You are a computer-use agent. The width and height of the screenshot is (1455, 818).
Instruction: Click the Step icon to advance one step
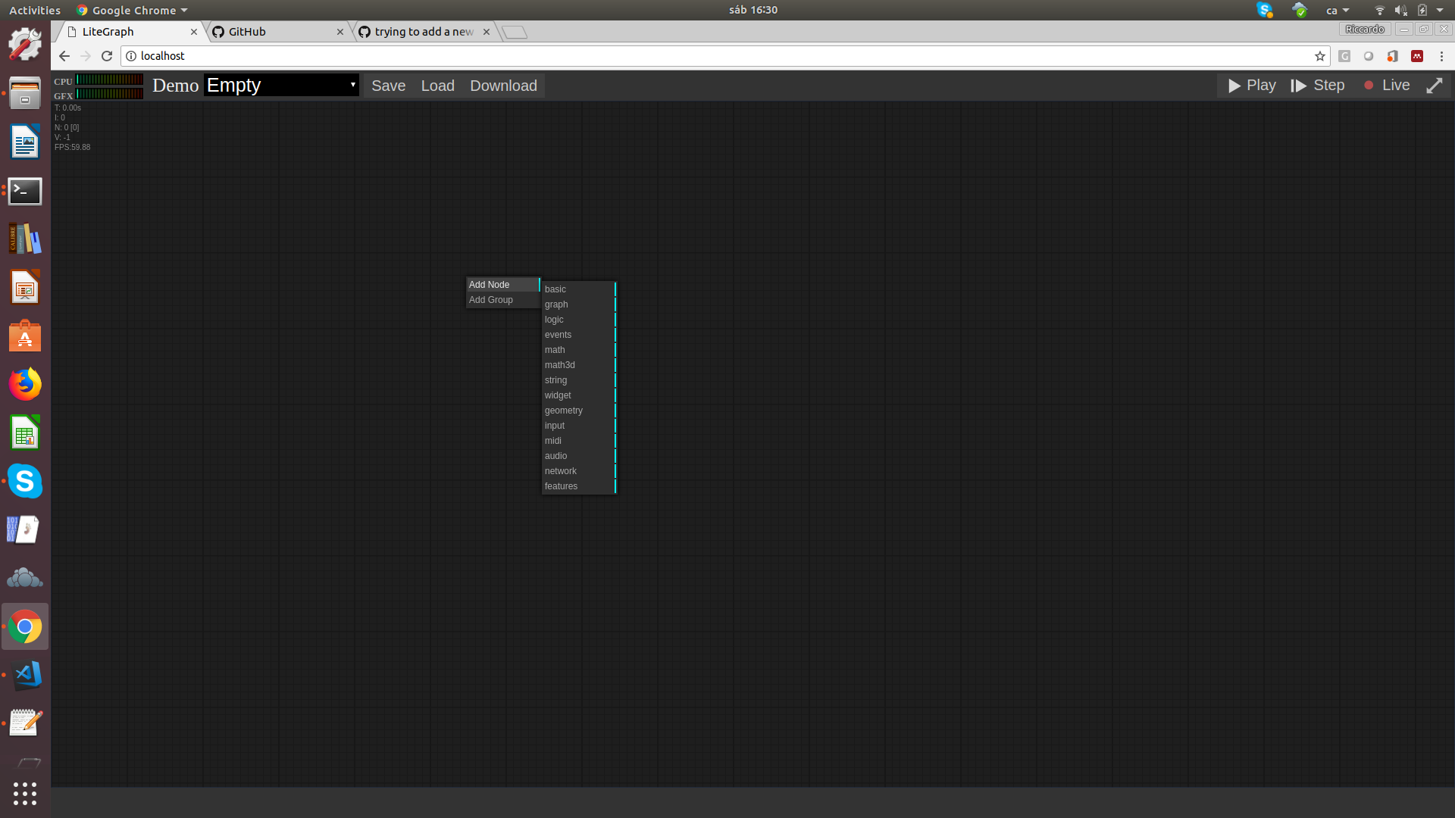click(1297, 86)
